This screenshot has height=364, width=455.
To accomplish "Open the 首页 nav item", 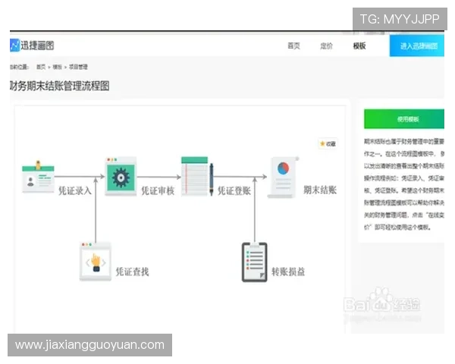I will [293, 45].
